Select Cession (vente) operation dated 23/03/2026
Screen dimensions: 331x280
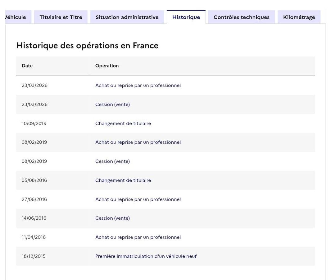112,105
